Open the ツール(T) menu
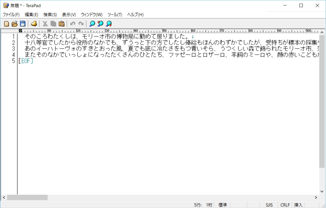Screen dimensions: 326x208 [115, 15]
